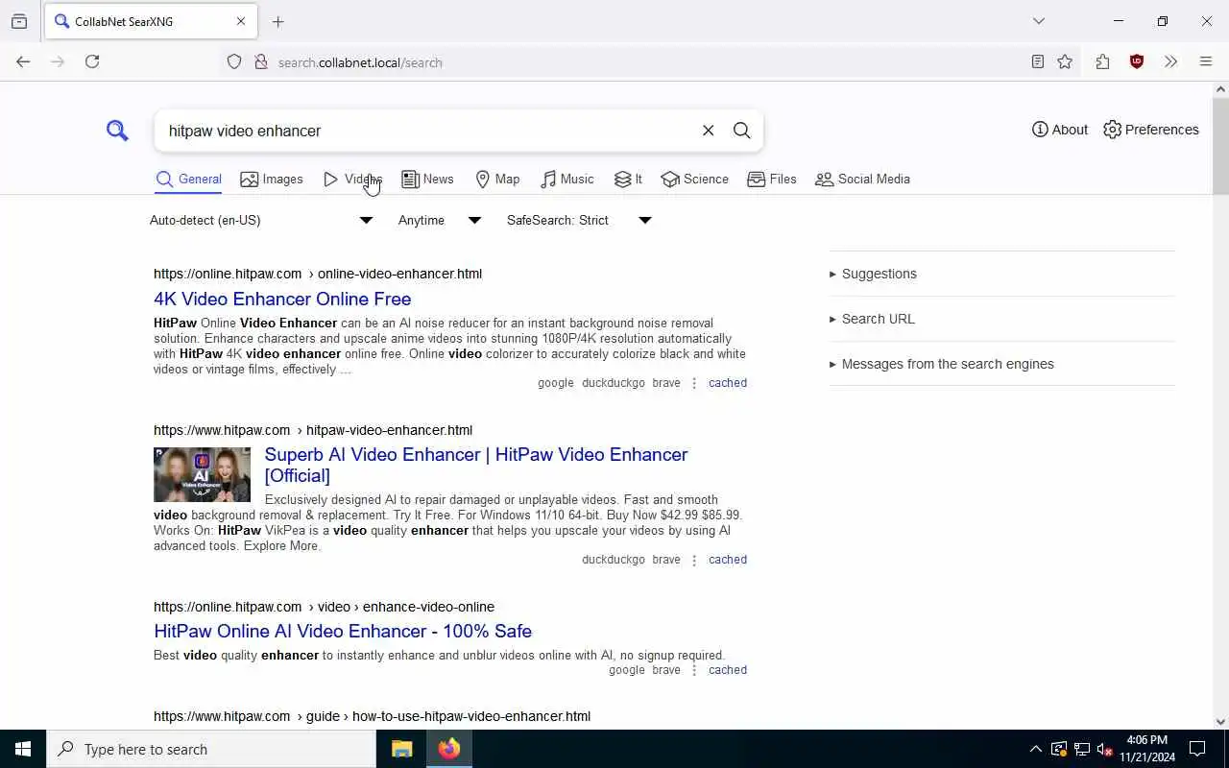The width and height of the screenshot is (1229, 768).
Task: Open the 4K Video Enhancer Online Free result
Action: pos(282,299)
